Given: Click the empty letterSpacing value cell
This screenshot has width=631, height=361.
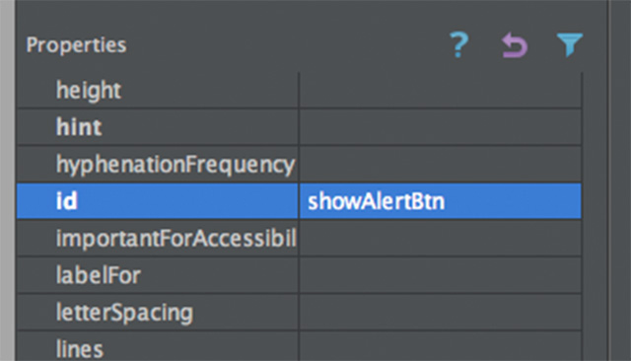Looking at the screenshot, I should [441, 313].
